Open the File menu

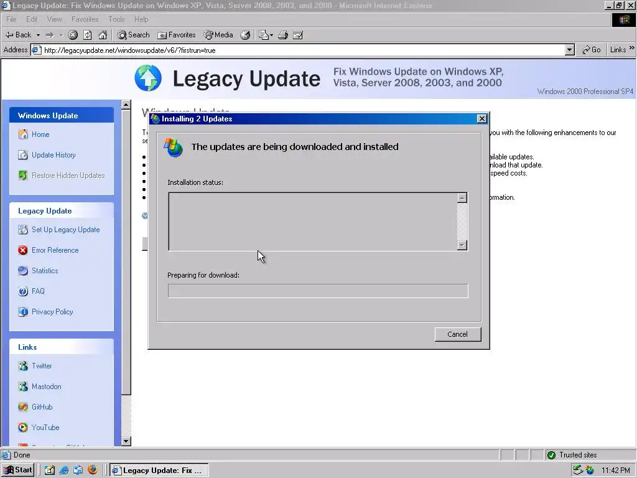tap(11, 19)
